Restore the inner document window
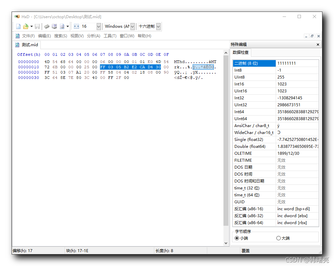This screenshot has height=266, width=334. tap(312, 36)
